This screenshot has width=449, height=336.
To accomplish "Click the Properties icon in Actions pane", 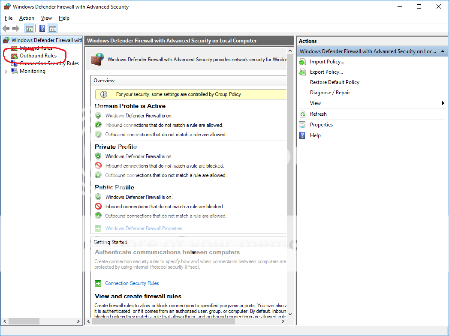I will pos(302,125).
